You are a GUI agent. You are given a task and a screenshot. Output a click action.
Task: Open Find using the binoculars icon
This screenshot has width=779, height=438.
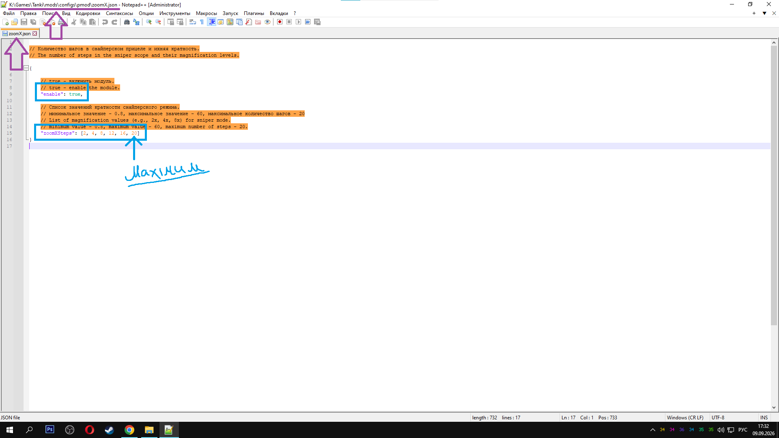[127, 22]
